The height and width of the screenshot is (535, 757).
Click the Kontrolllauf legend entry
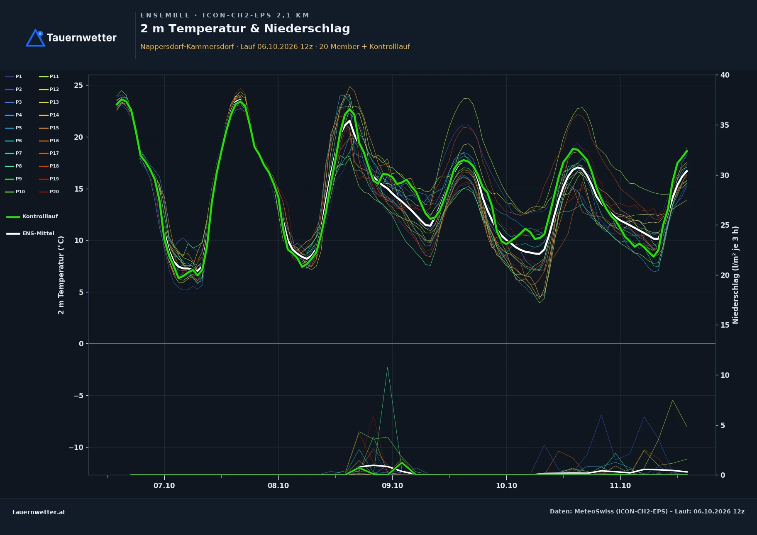point(32,216)
